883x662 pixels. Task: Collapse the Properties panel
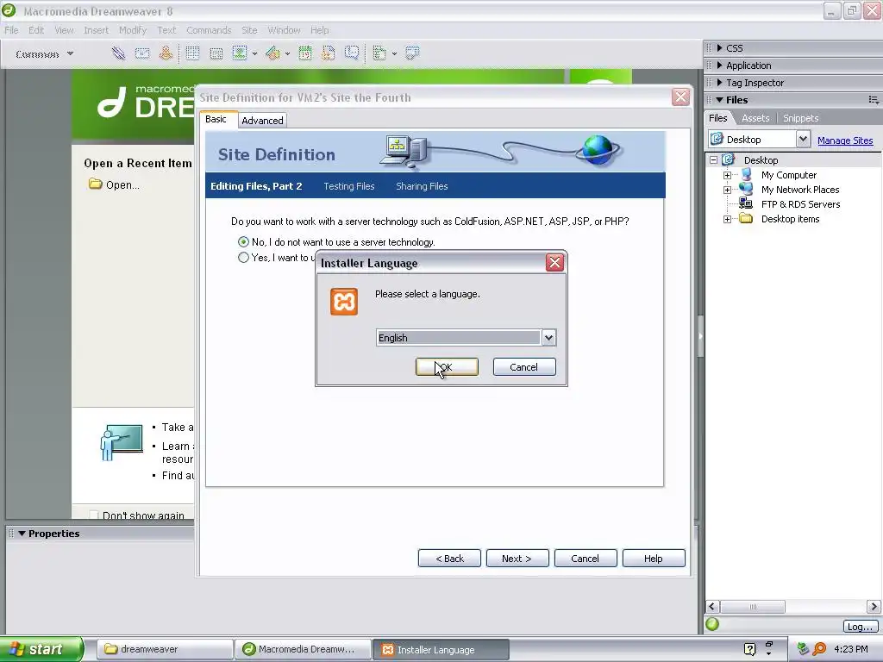pos(22,533)
